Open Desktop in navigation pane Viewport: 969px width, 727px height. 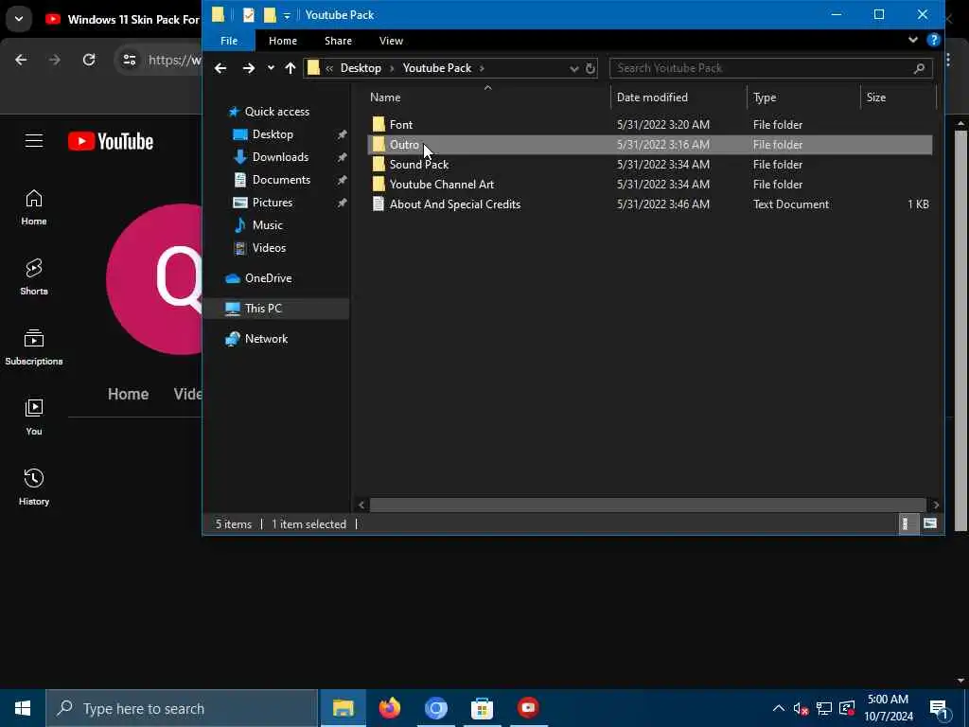273,134
